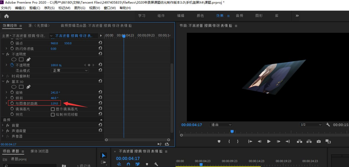Expand the 时间重映射 effect section
This screenshot has height=167, width=349.
pyautogui.click(x=3, y=76)
